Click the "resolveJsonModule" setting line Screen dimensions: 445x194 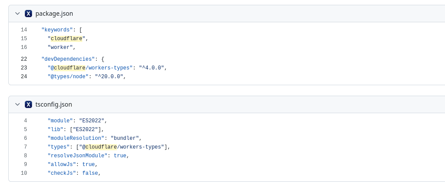pos(88,156)
